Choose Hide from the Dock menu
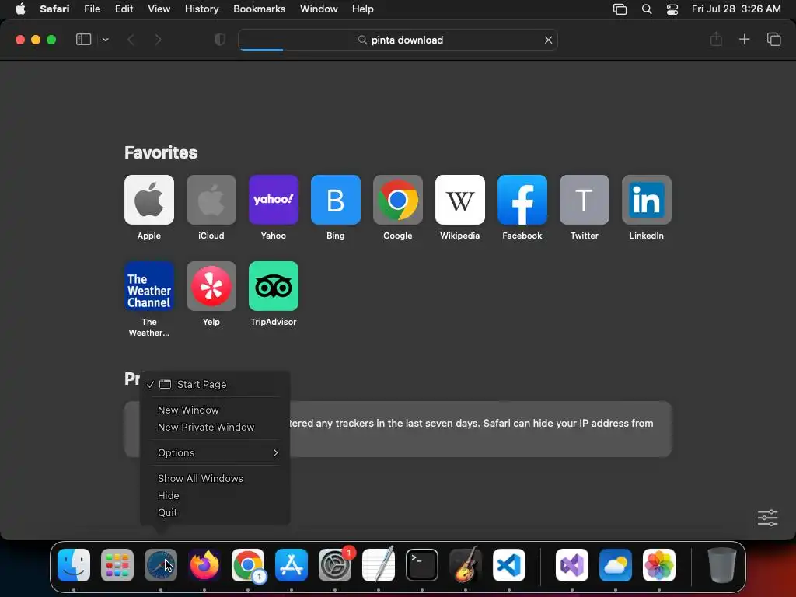Image resolution: width=796 pixels, height=597 pixels. tap(215, 495)
